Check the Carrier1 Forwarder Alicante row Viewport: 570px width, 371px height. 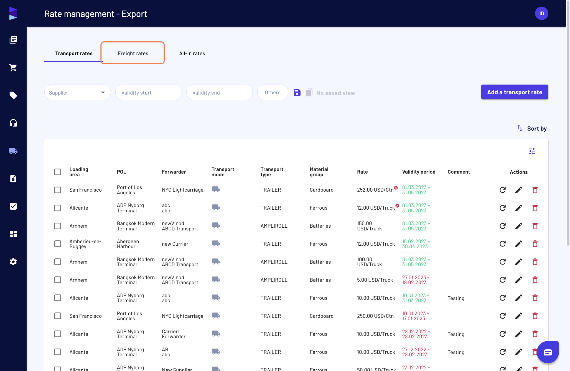58,334
